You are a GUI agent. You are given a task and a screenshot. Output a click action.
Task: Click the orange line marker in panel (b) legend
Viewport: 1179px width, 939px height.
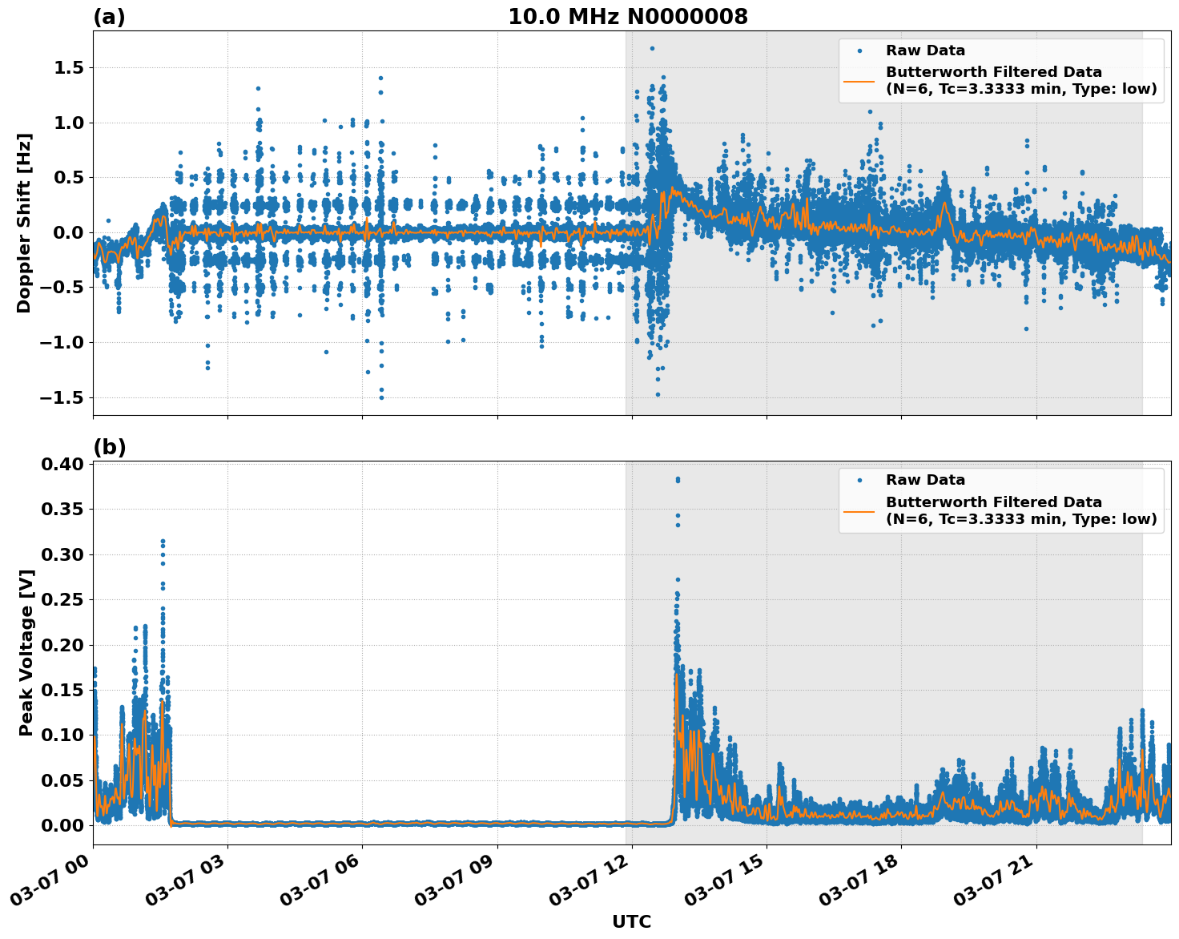tap(859, 513)
